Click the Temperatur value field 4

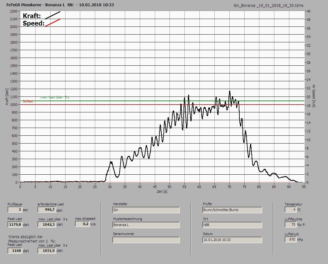click(290, 210)
